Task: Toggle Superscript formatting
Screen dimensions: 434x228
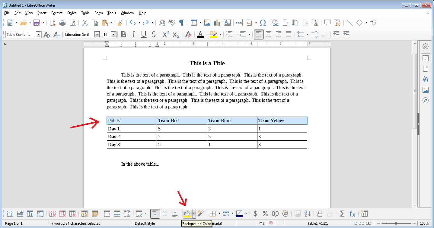Action: coord(166,34)
